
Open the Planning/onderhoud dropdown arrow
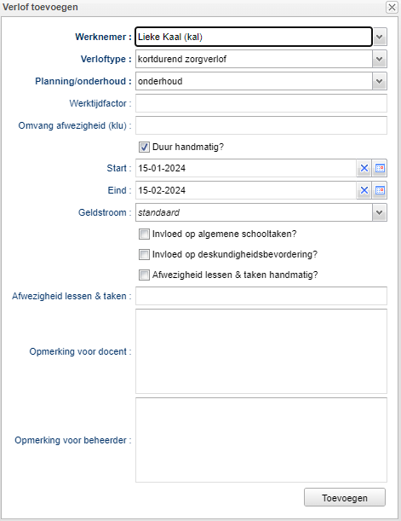380,81
